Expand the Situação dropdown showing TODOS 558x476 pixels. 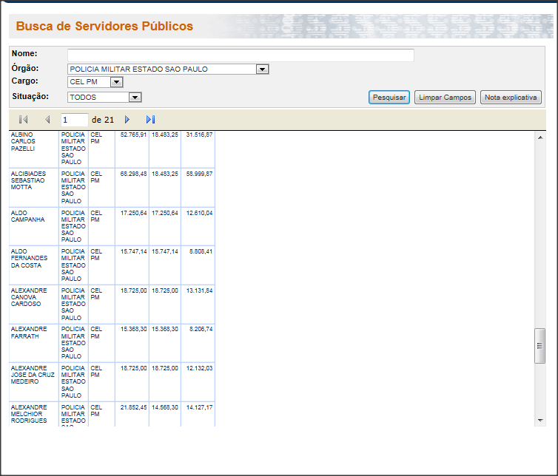(x=135, y=97)
